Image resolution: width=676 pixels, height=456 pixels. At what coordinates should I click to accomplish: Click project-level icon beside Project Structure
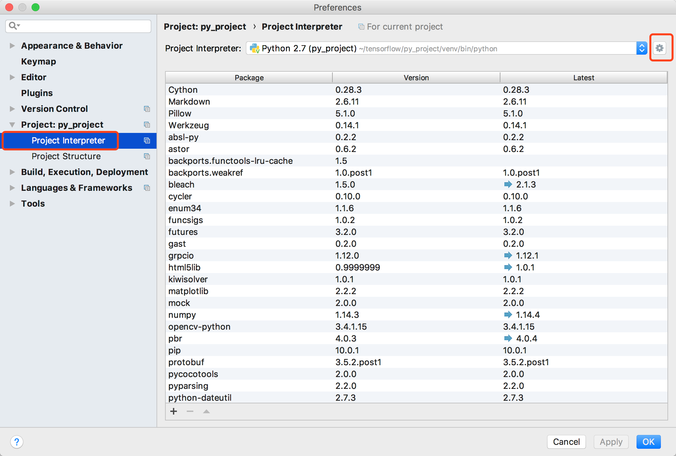pyautogui.click(x=147, y=156)
